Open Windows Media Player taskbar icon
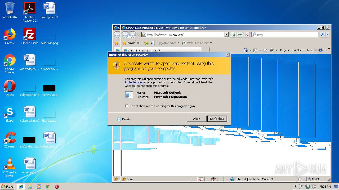339x190 pixels. pyautogui.click(x=39, y=187)
